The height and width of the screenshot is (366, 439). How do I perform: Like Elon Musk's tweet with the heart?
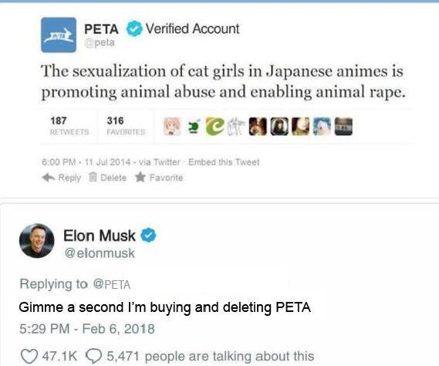click(x=29, y=357)
